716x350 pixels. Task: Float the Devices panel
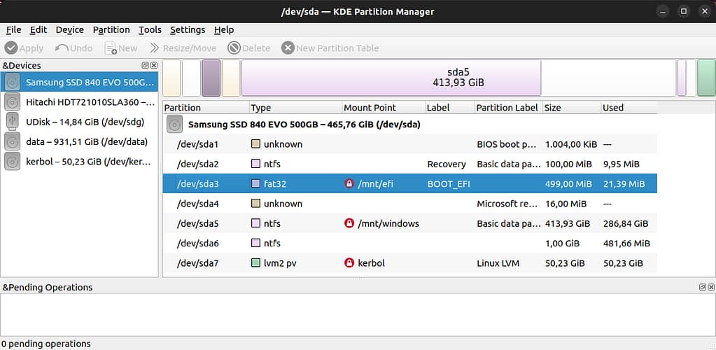tap(145, 66)
